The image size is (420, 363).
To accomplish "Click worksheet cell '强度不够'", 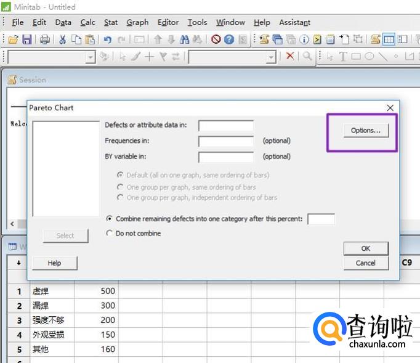I will point(52,320).
